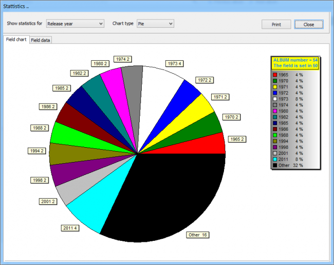Switch to the Field chart tab
This screenshot has width=334, height=265.
(x=16, y=40)
